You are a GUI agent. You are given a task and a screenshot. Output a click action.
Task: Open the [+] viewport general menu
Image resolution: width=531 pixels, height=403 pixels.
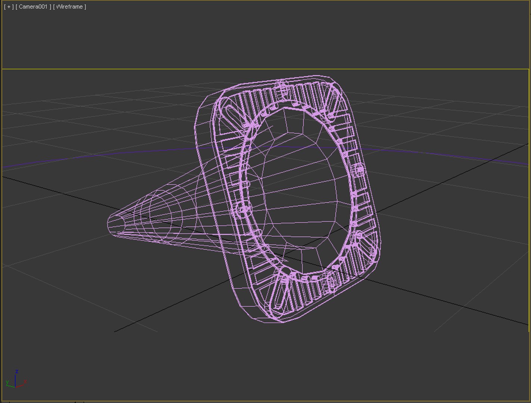click(x=9, y=7)
